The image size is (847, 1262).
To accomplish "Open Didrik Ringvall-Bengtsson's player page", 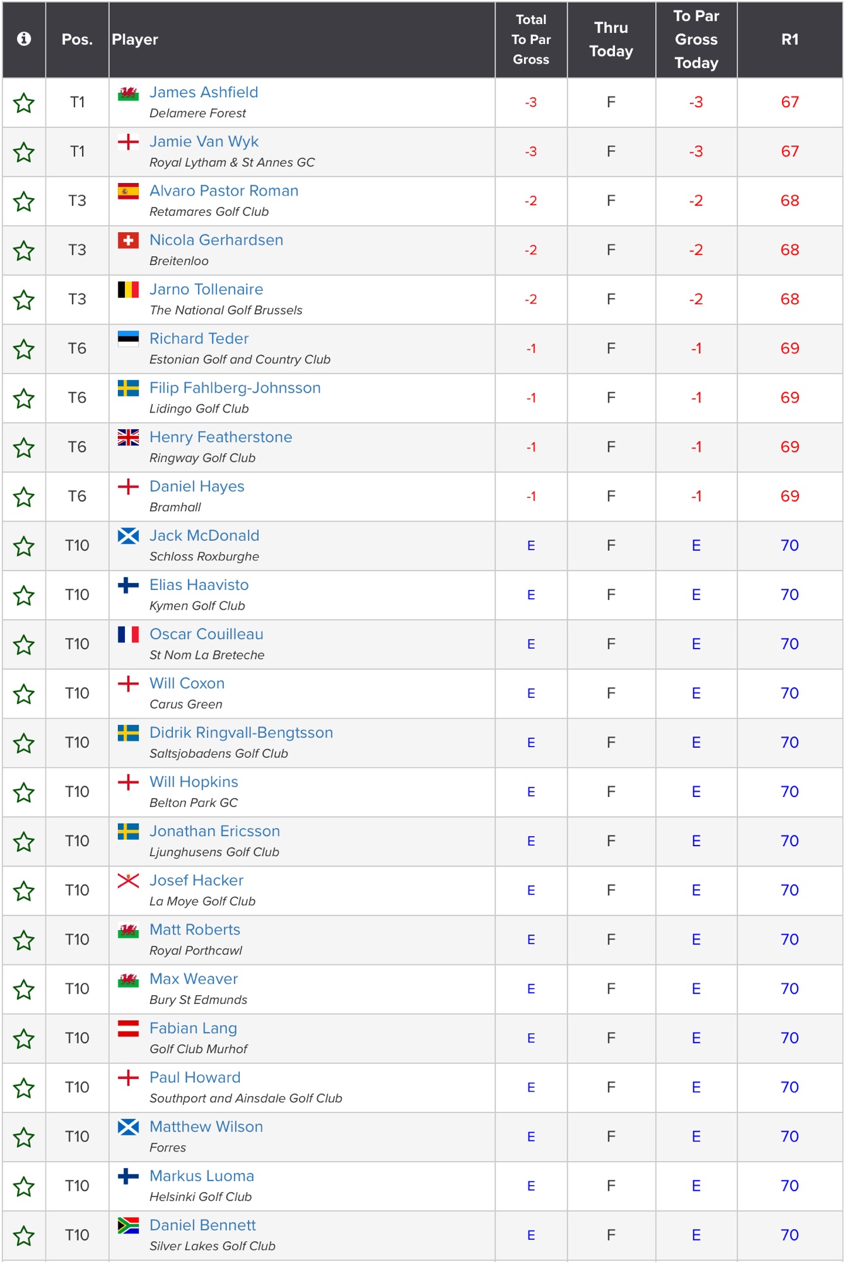I will click(x=241, y=733).
